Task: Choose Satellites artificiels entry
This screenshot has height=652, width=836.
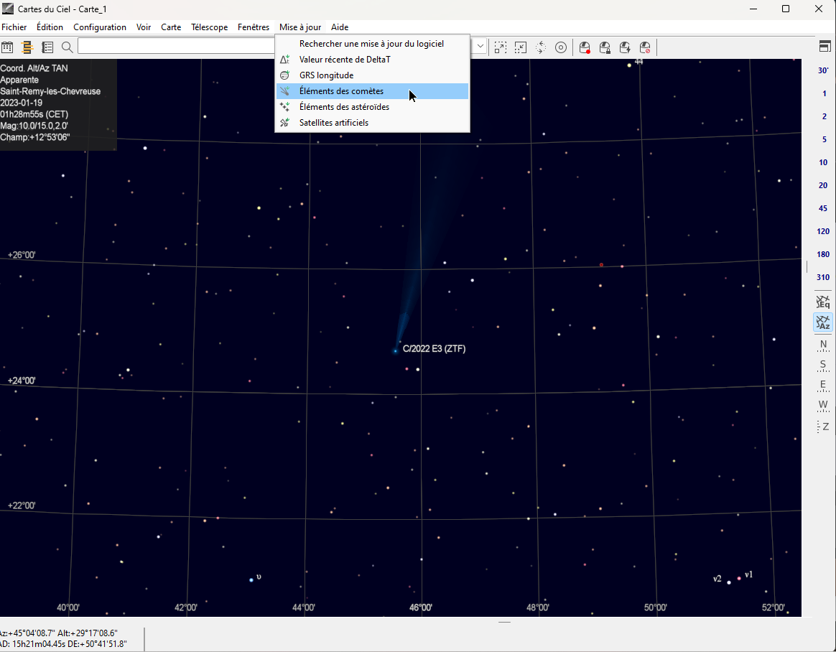Action: coord(372,123)
